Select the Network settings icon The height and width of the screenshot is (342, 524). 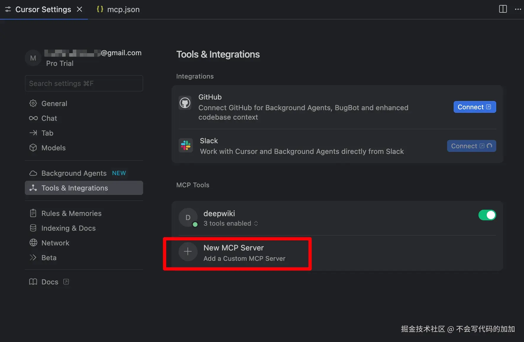click(x=33, y=243)
